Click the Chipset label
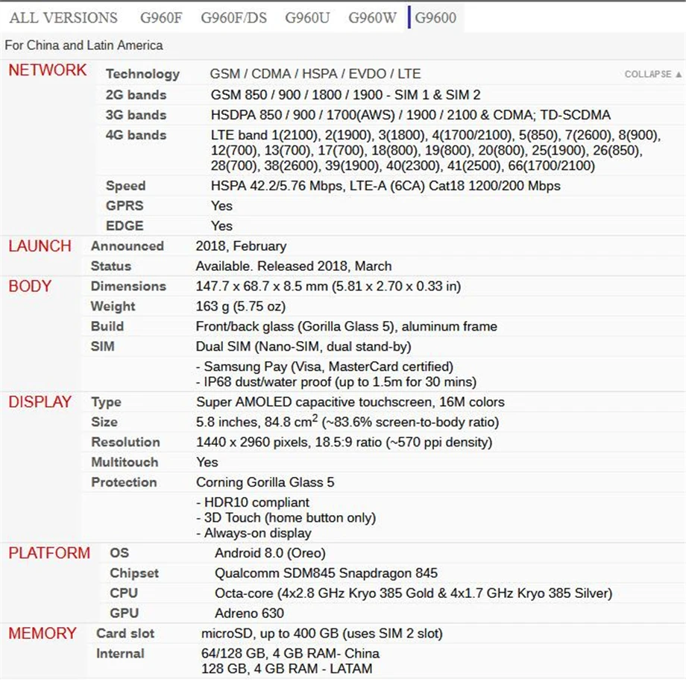686x680 pixels. [x=134, y=573]
